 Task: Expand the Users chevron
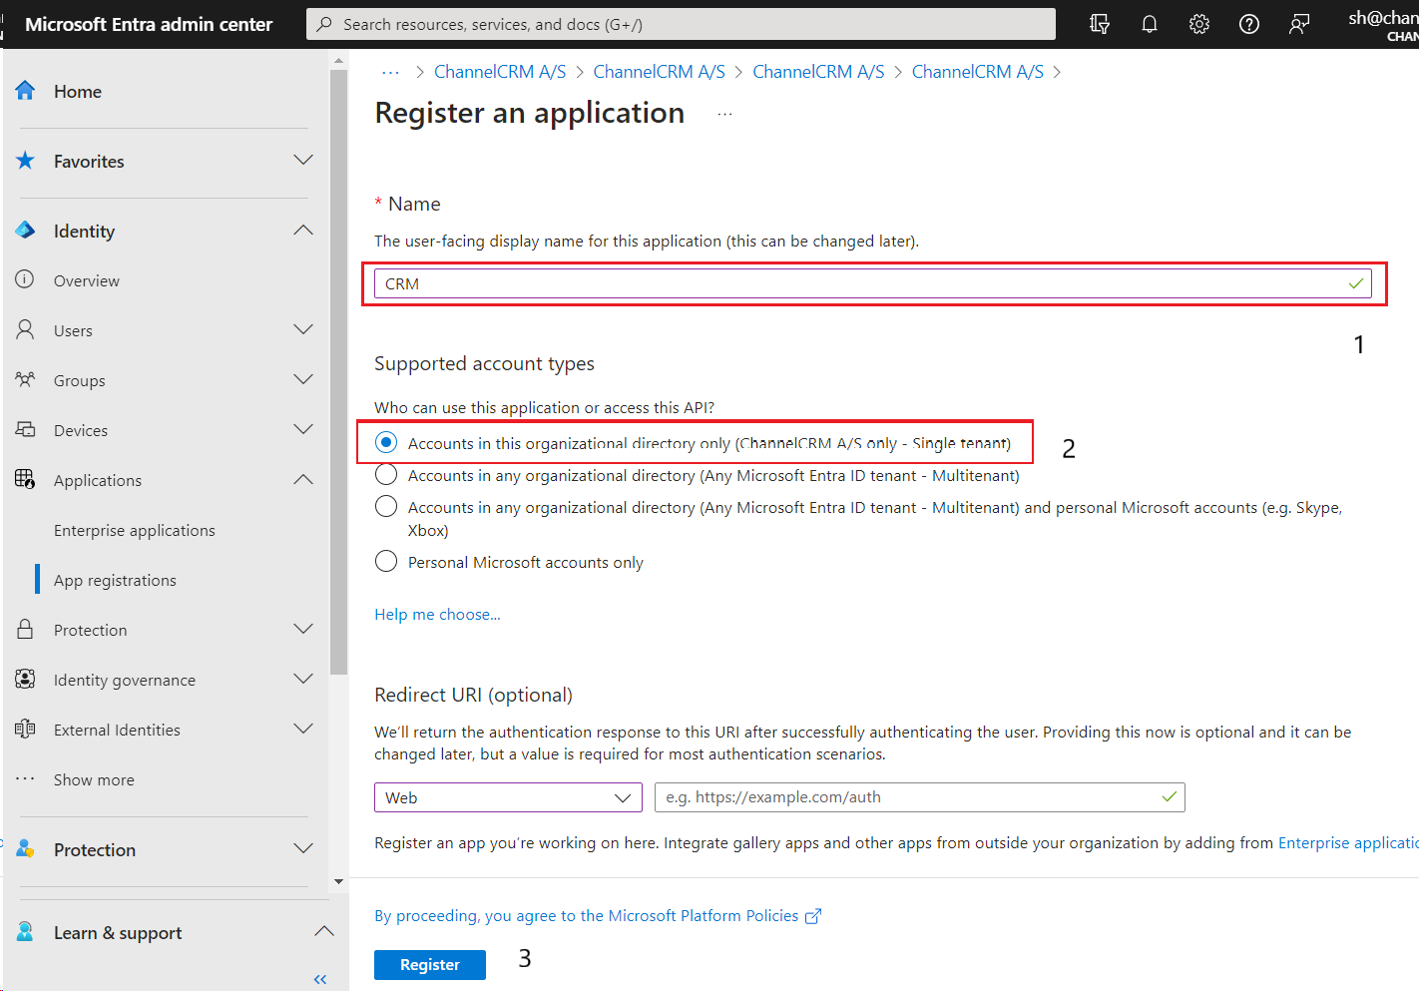click(303, 329)
